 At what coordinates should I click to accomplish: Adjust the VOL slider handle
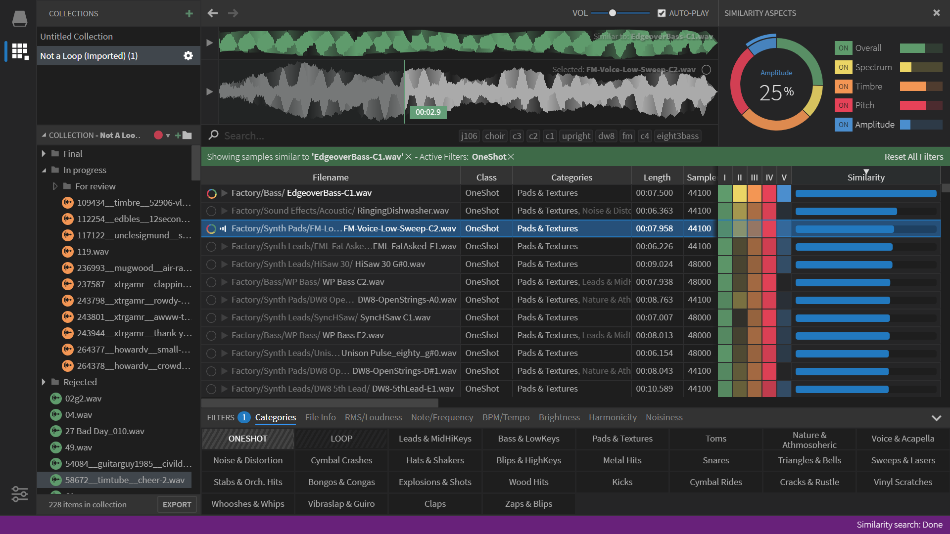tap(613, 13)
